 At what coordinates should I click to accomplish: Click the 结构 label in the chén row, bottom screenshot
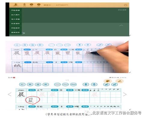[x=32, y=90]
